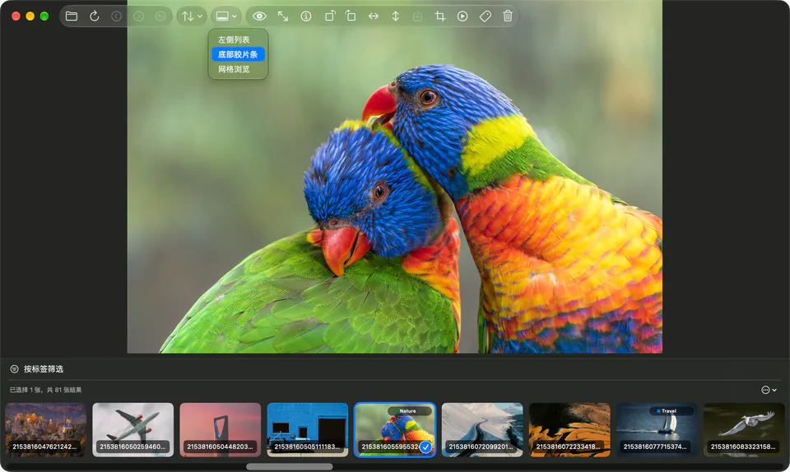Toggle the eye preview icon
The width and height of the screenshot is (790, 472).
(259, 16)
